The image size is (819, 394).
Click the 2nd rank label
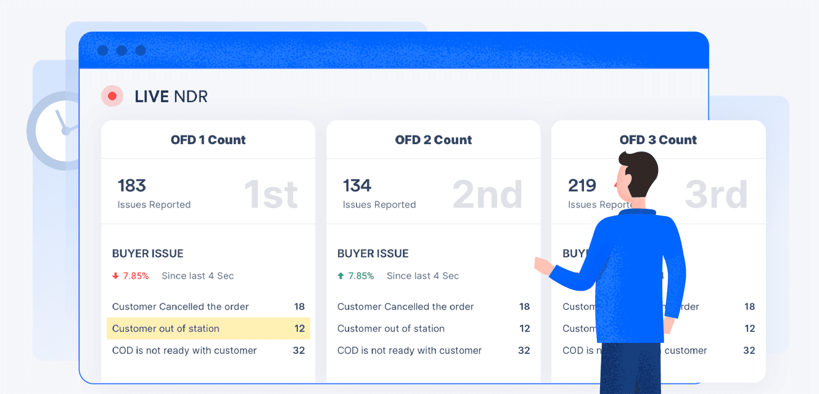pos(487,194)
